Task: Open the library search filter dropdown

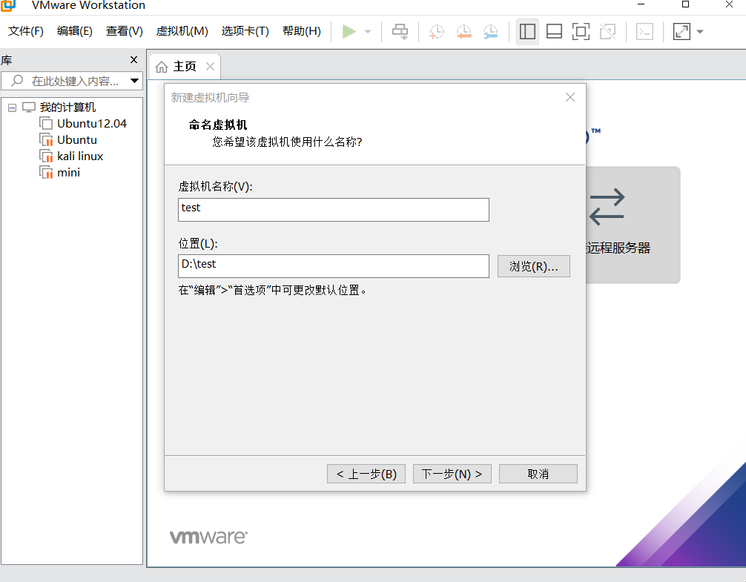Action: pyautogui.click(x=134, y=81)
